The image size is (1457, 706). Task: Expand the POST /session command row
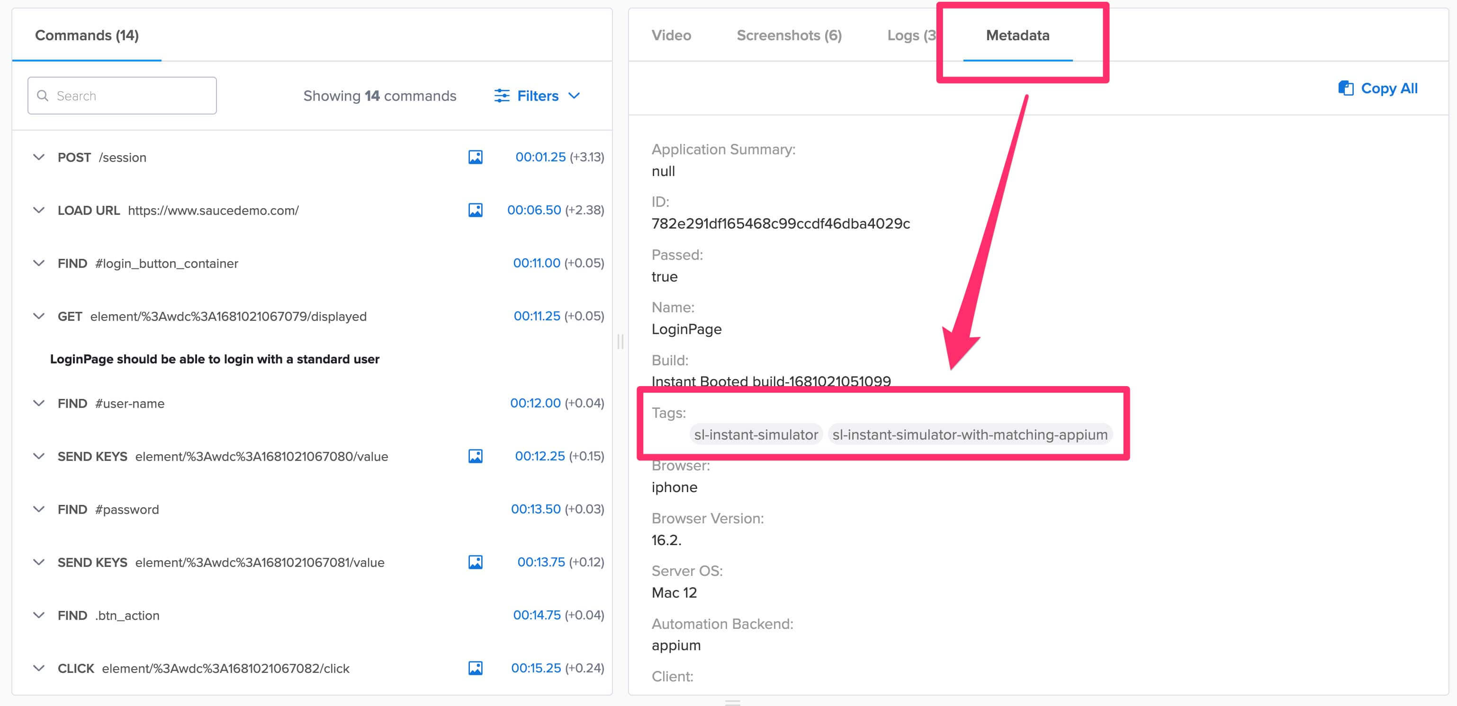pyautogui.click(x=38, y=157)
